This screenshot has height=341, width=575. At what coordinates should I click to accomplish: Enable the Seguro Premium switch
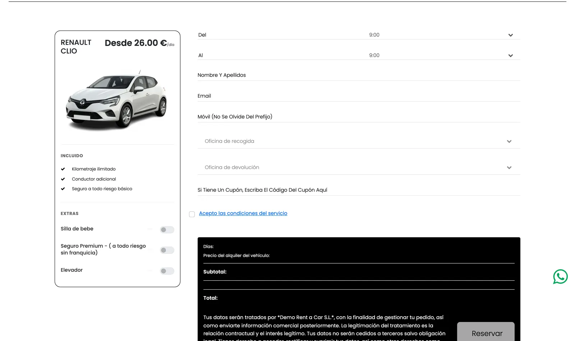point(167,250)
